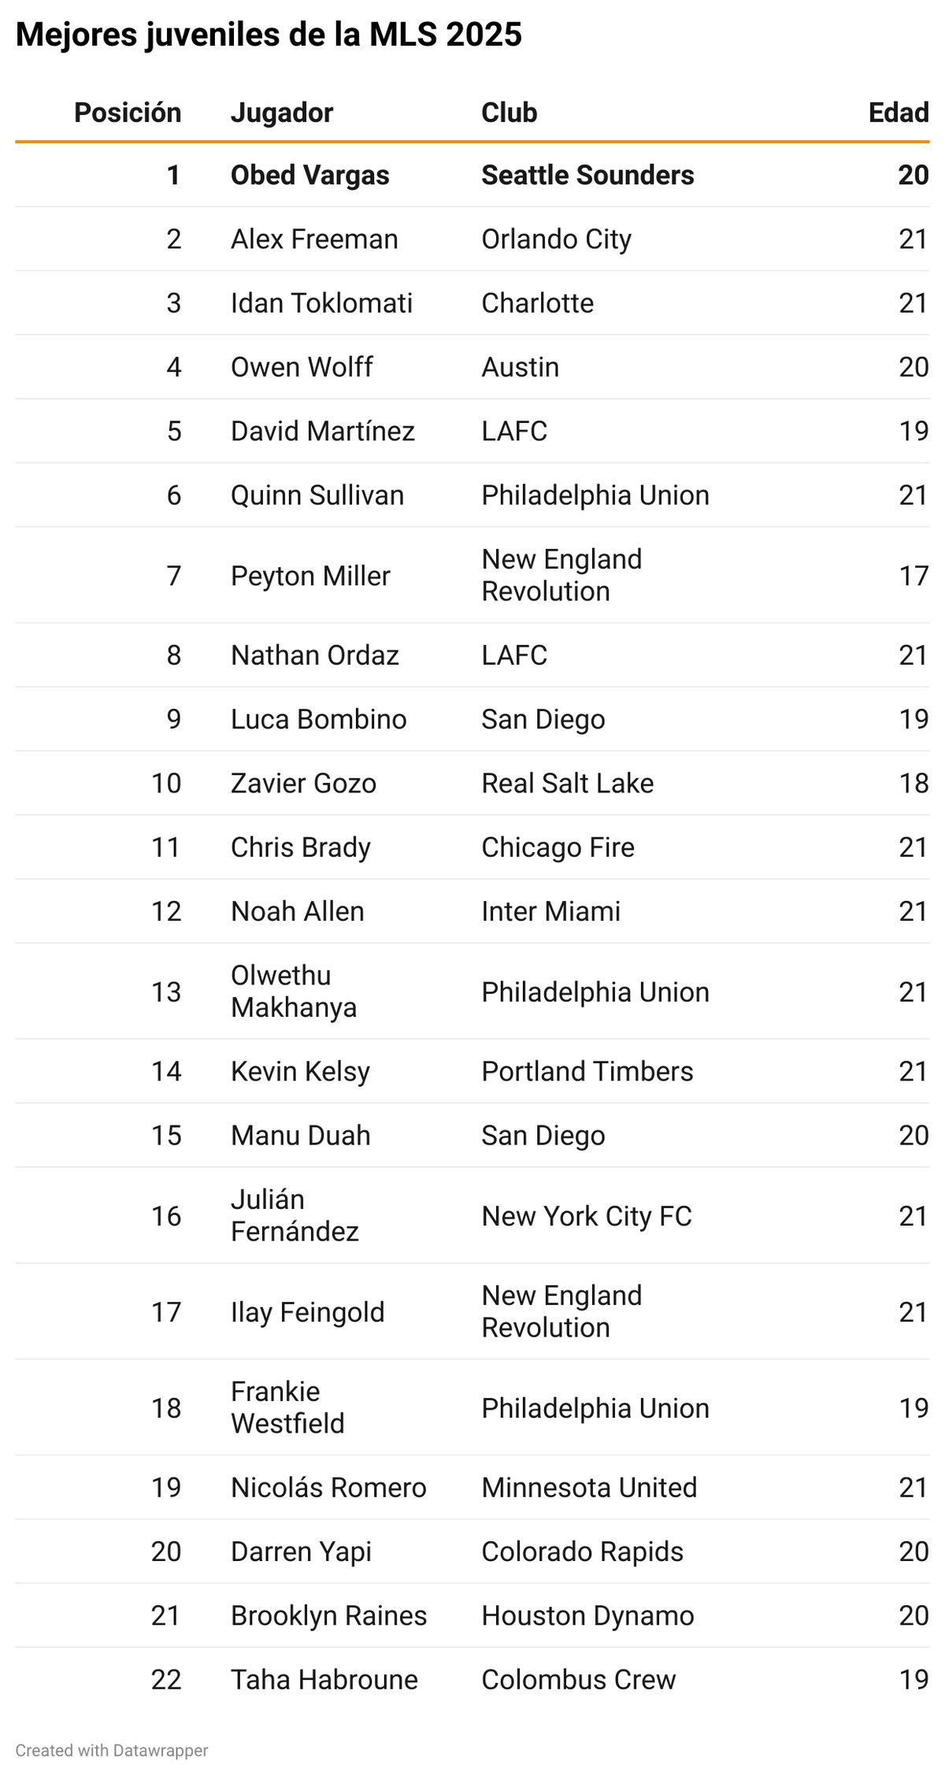945x1776 pixels.
Task: Click the Obed Vargas player name
Action: (310, 175)
